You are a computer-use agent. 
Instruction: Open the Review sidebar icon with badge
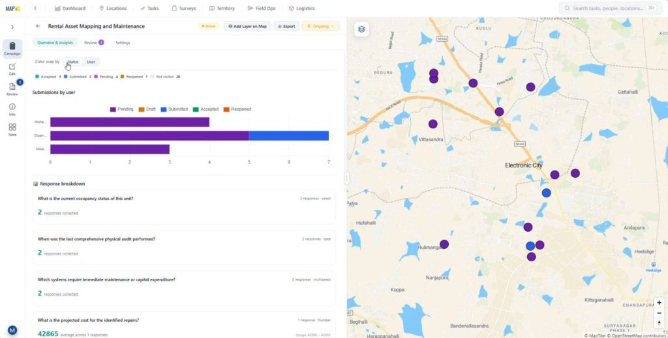tap(12, 89)
